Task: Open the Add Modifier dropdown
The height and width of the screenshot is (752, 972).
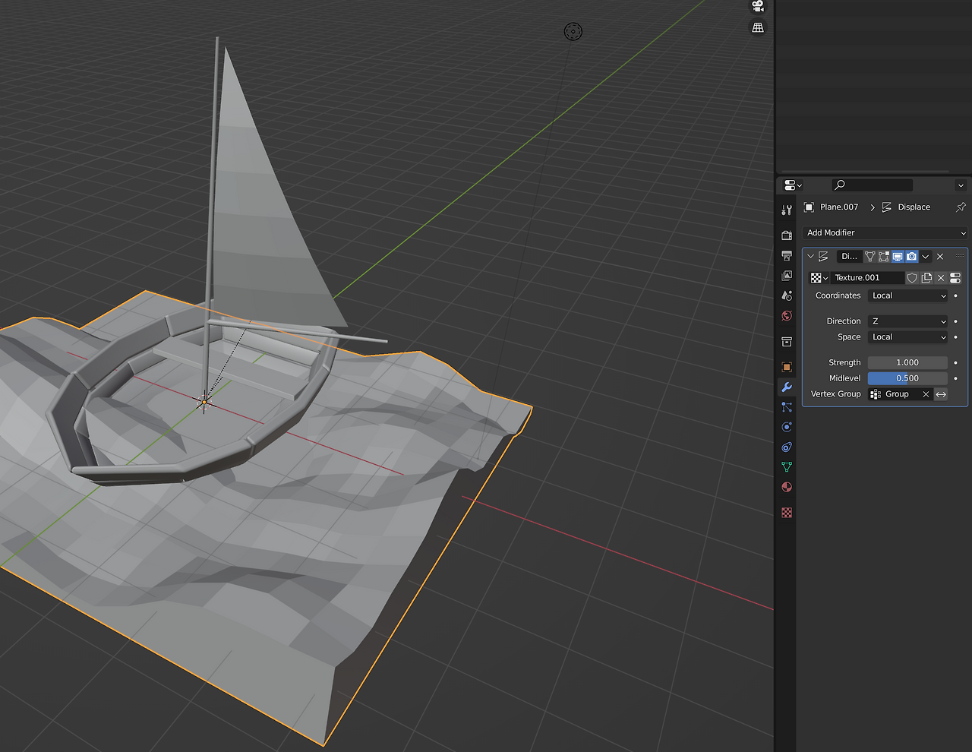Action: coord(885,233)
